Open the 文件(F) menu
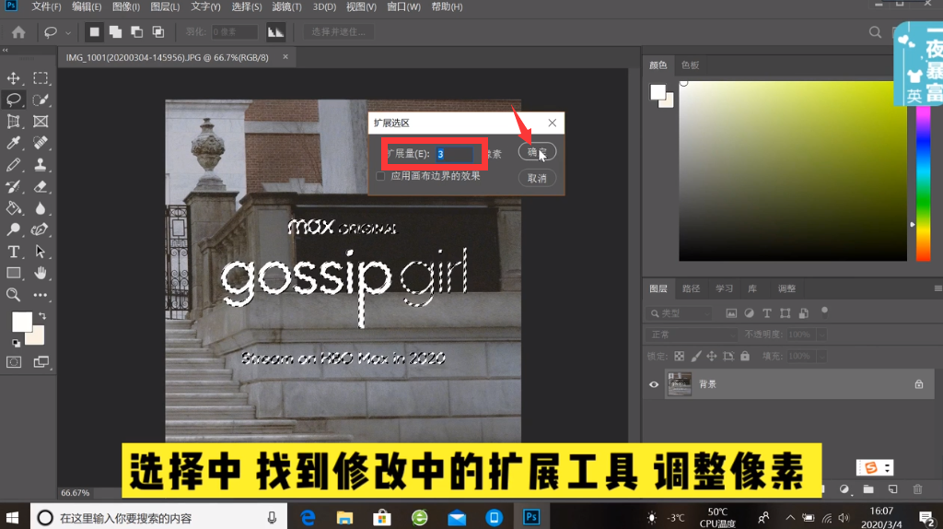This screenshot has width=943, height=529. [46, 6]
